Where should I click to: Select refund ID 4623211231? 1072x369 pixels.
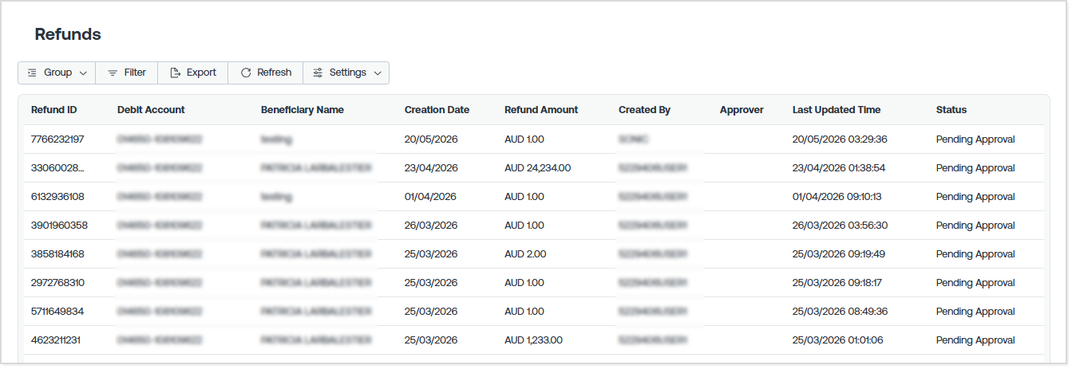[56, 340]
